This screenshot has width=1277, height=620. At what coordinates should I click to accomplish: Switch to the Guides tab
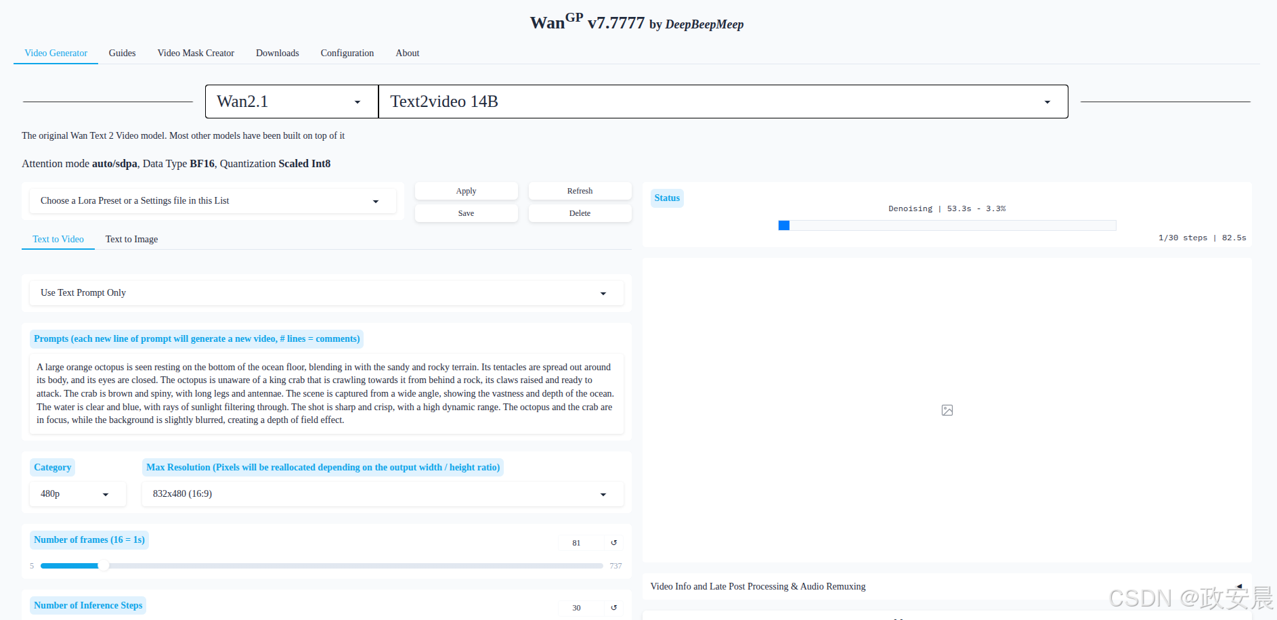click(122, 53)
